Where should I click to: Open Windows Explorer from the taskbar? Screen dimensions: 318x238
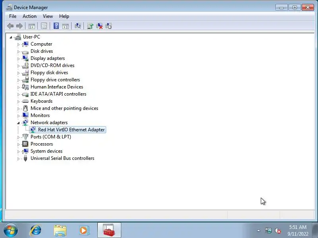60,230
